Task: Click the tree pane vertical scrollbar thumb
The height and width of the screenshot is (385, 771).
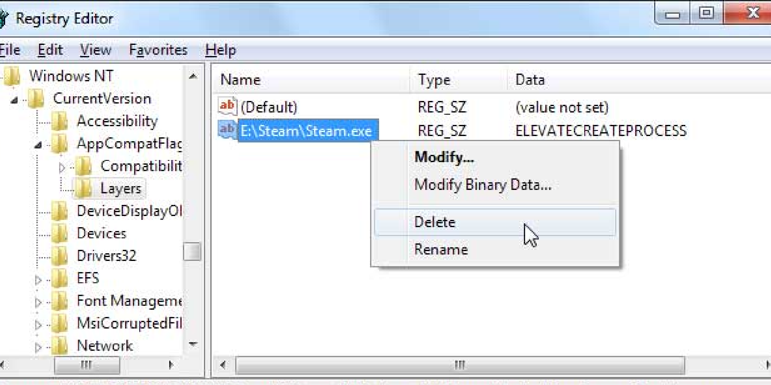Action: pos(192,252)
